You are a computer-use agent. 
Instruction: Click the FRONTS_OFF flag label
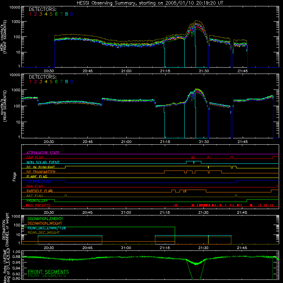pos(37,201)
